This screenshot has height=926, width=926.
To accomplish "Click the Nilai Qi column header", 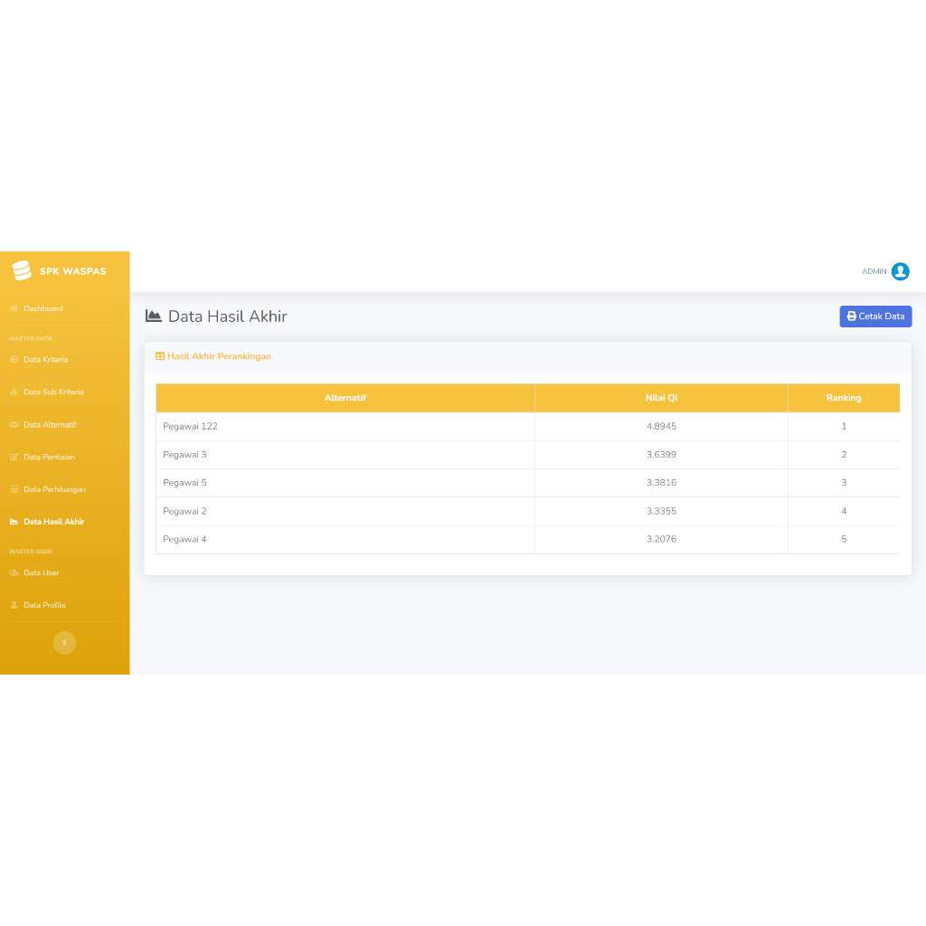I will (661, 397).
